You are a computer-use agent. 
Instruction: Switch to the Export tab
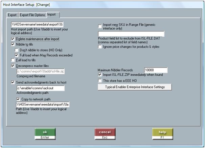pyautogui.click(x=12, y=15)
